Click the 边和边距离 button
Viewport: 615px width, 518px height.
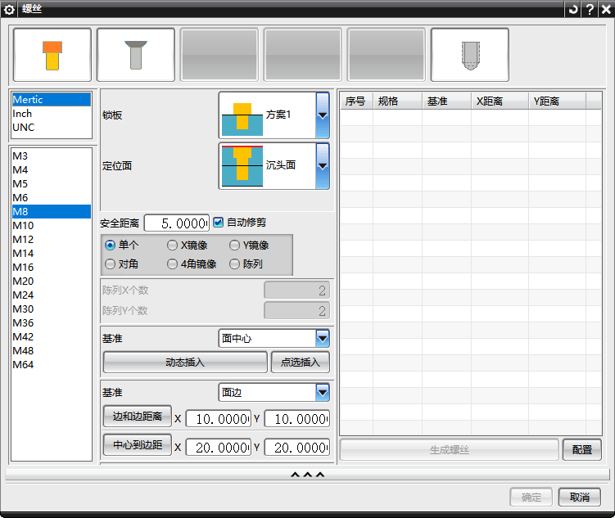point(138,417)
